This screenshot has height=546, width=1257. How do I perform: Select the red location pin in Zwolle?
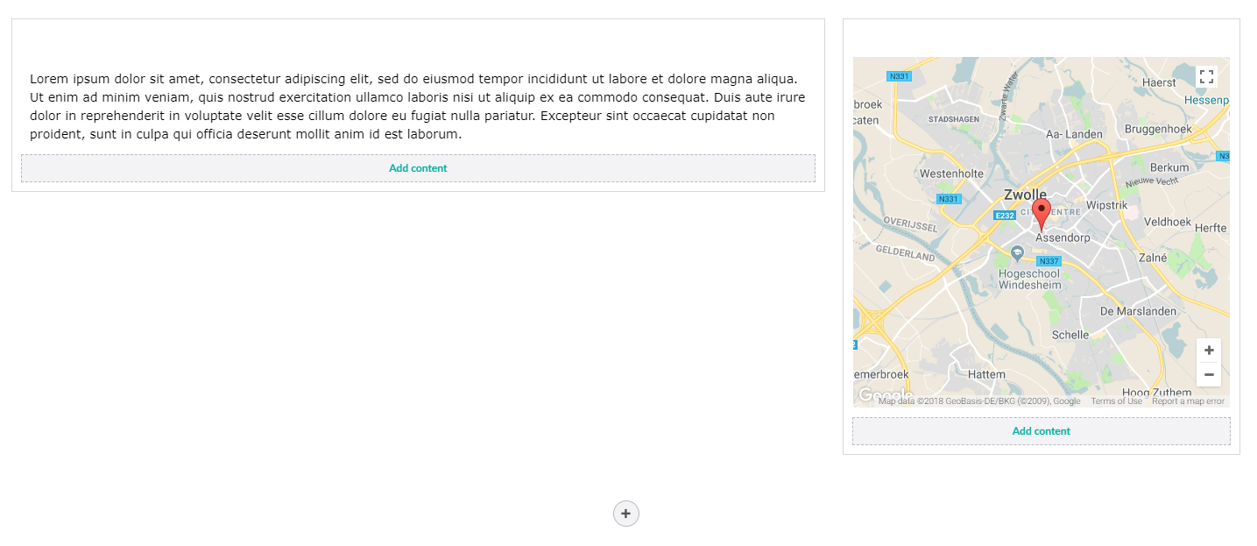click(x=1042, y=214)
